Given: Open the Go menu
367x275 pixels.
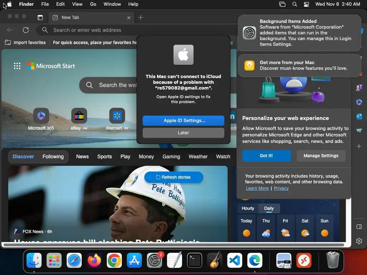Looking at the screenshot, I should click(x=93, y=4).
